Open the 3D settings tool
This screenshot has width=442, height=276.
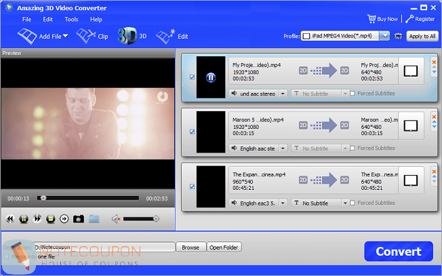coord(132,36)
